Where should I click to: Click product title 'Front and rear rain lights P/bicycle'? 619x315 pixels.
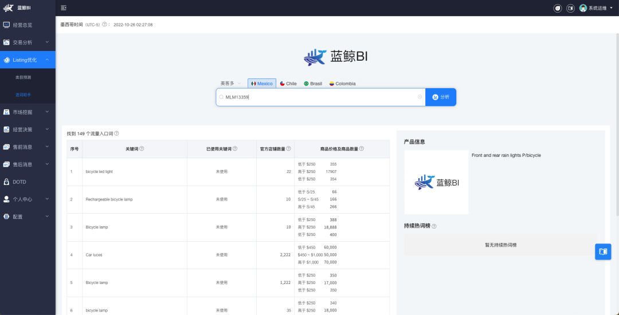tap(506, 155)
